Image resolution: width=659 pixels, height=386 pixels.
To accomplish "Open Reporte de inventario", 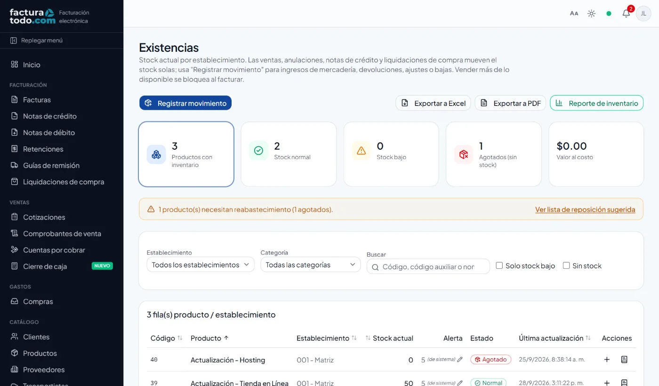I will 596,103.
